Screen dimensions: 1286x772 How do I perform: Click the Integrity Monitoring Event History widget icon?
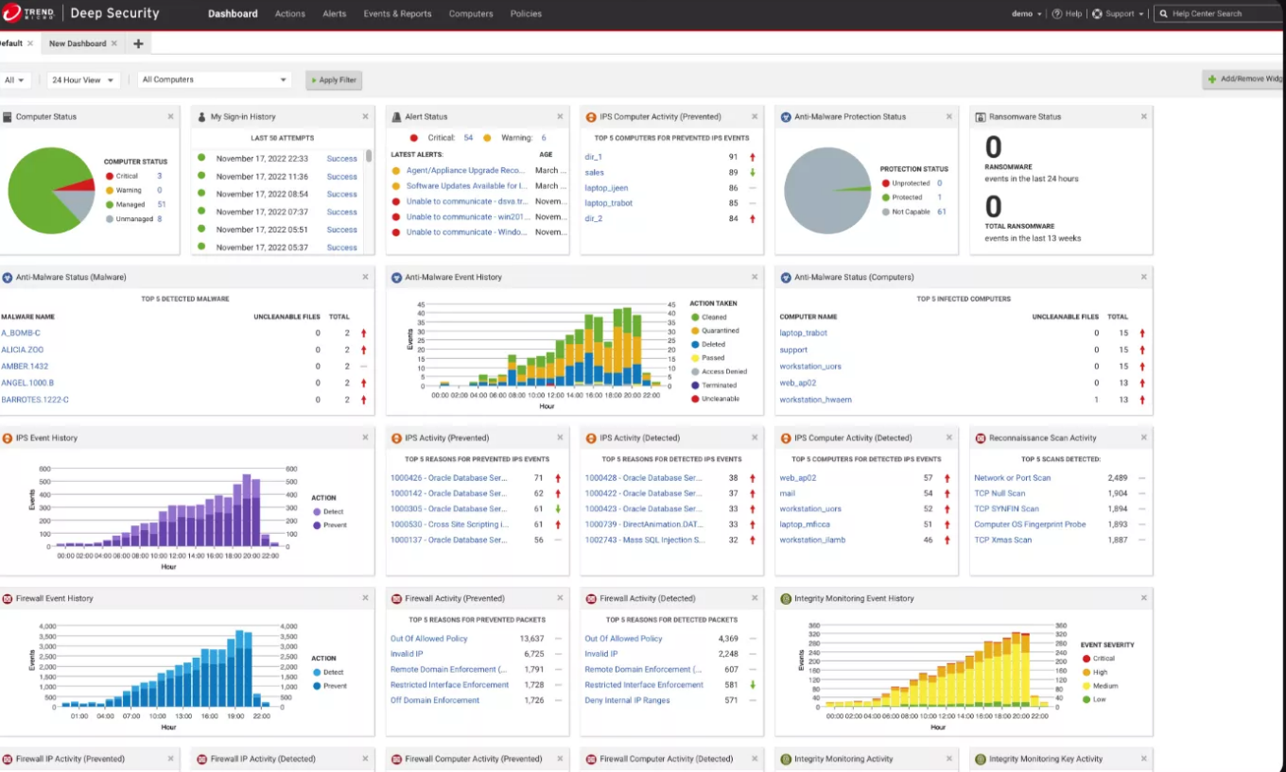[785, 598]
